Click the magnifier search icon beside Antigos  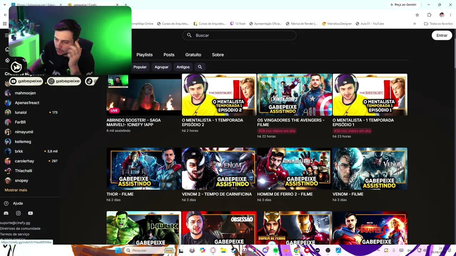(200, 67)
